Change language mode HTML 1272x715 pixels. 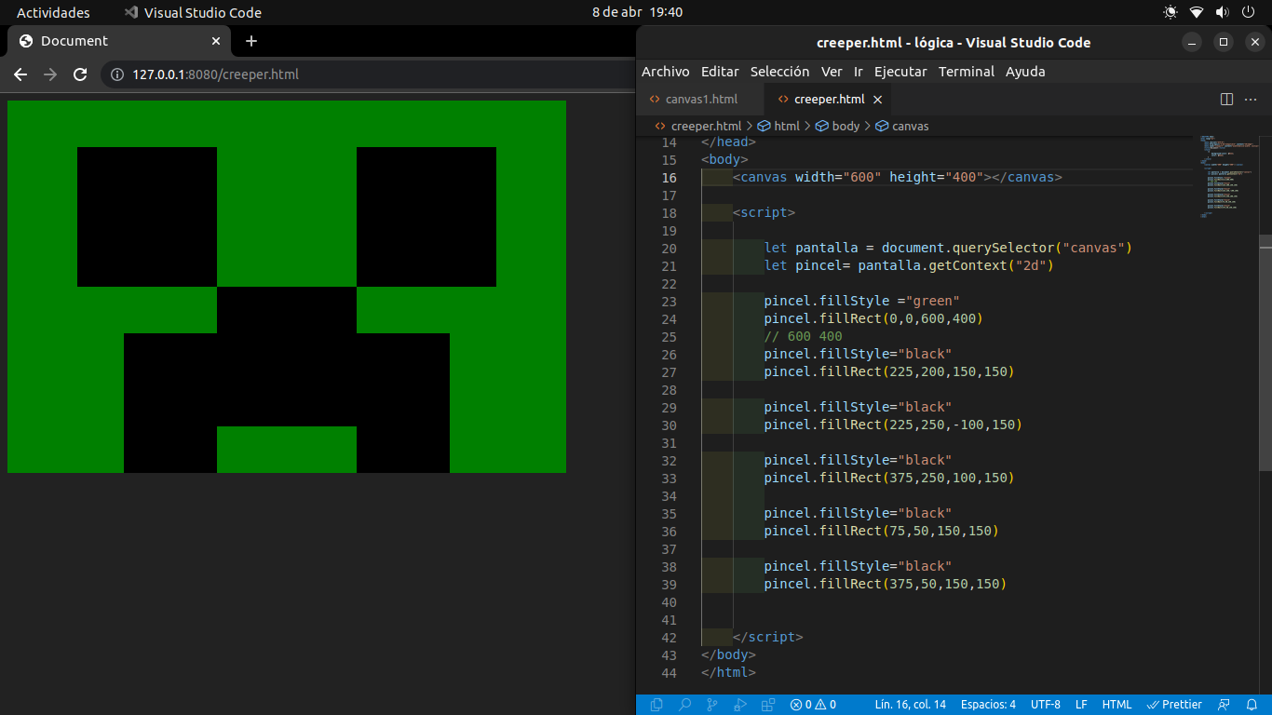pos(1116,705)
